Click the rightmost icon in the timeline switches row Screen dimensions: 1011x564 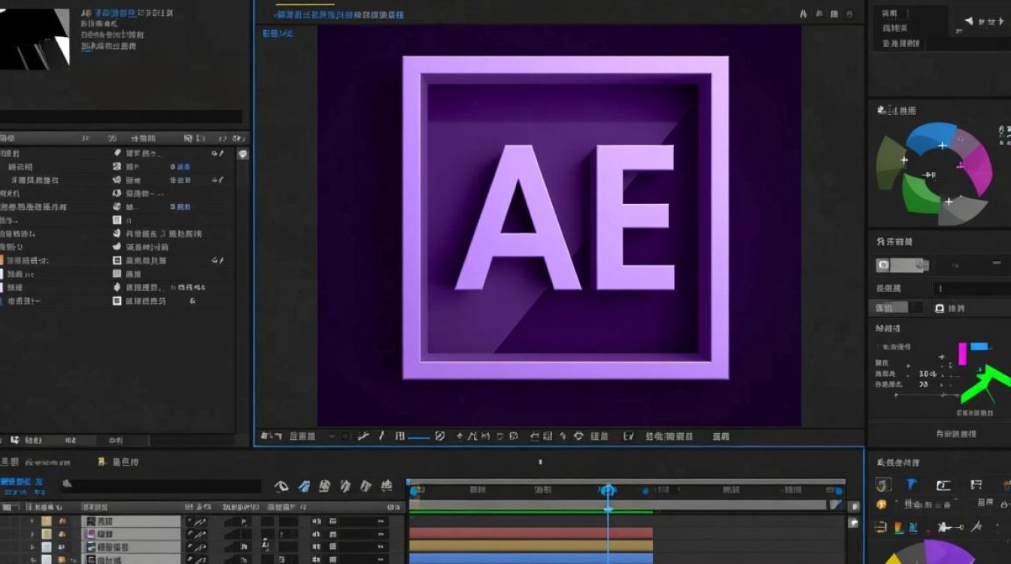click(386, 487)
